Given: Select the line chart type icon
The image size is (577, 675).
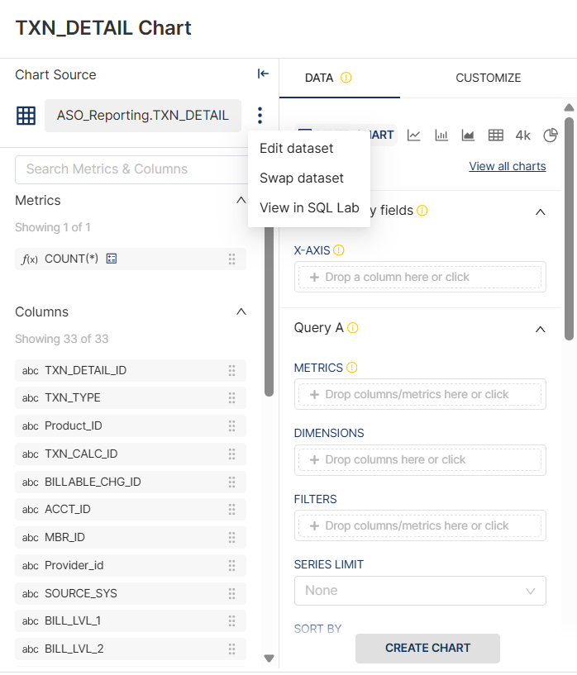Looking at the screenshot, I should [x=414, y=135].
